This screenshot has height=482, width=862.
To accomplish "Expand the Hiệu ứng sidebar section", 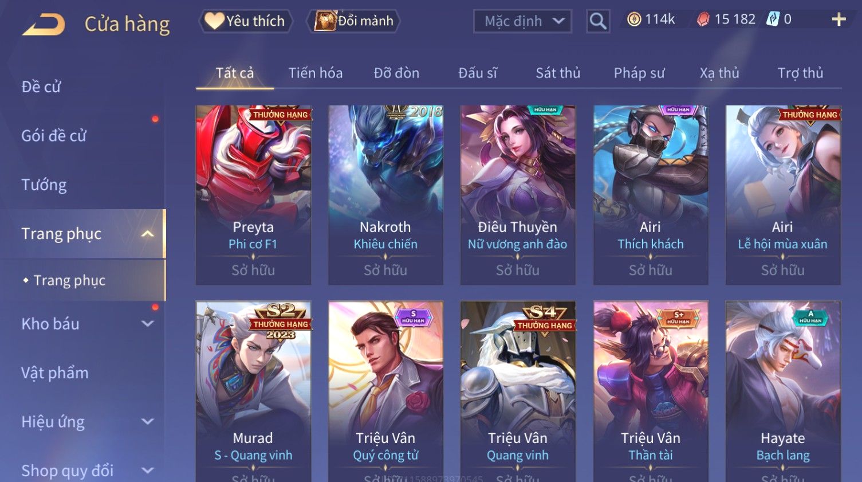I will pos(147,422).
